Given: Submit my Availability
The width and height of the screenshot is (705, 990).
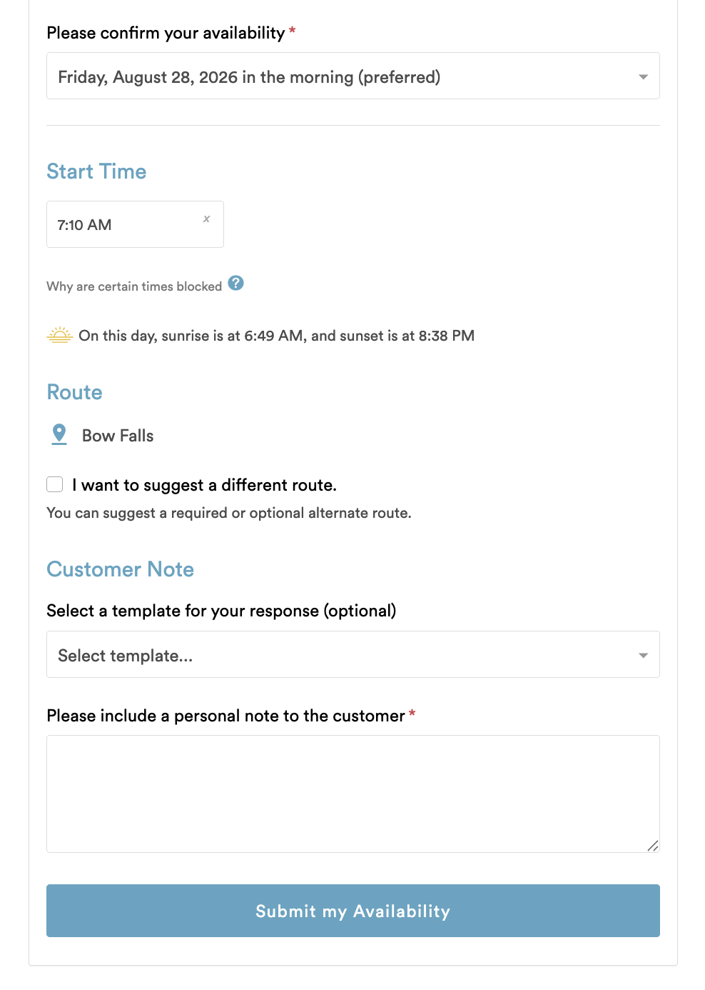Looking at the screenshot, I should coord(353,911).
